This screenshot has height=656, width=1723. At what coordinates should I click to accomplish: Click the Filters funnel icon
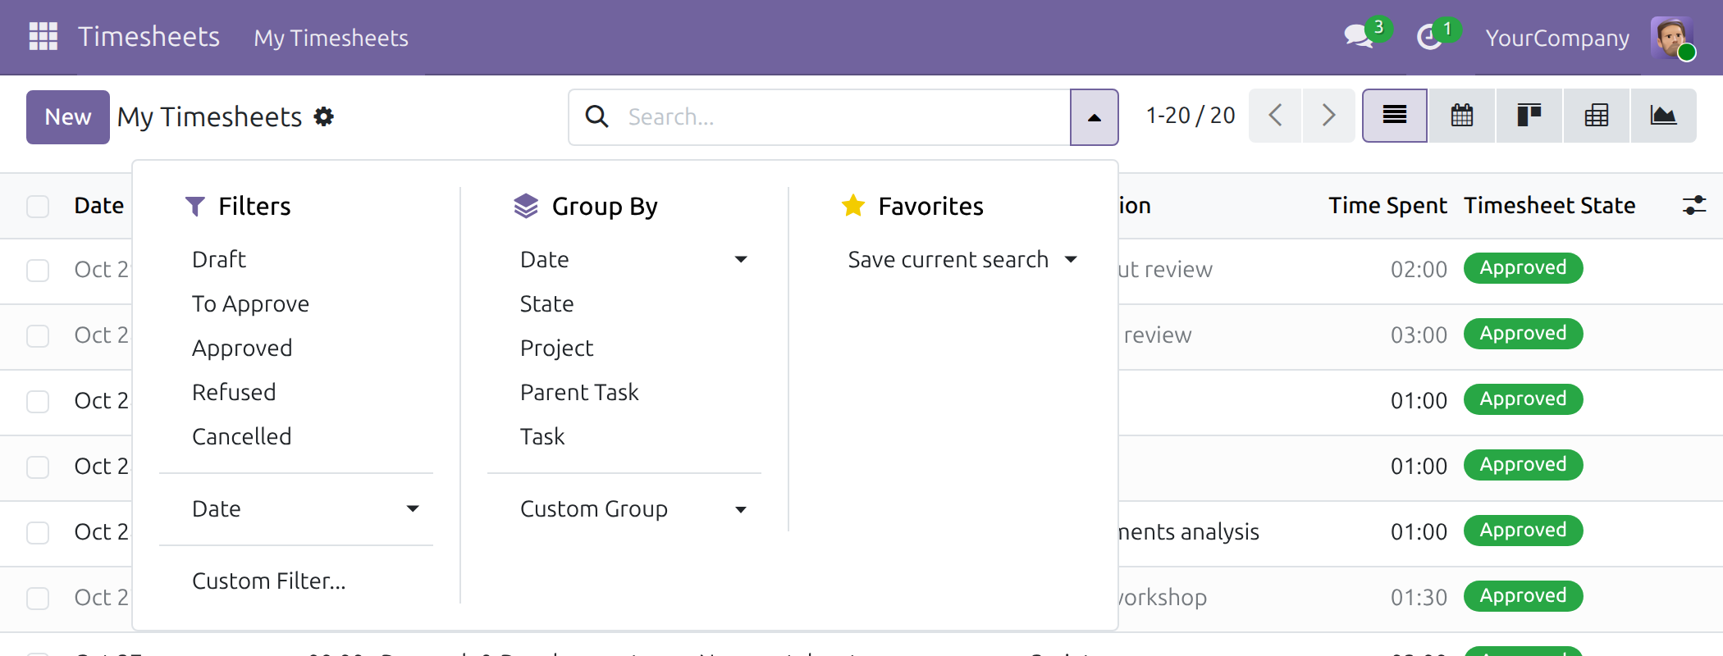(x=194, y=206)
